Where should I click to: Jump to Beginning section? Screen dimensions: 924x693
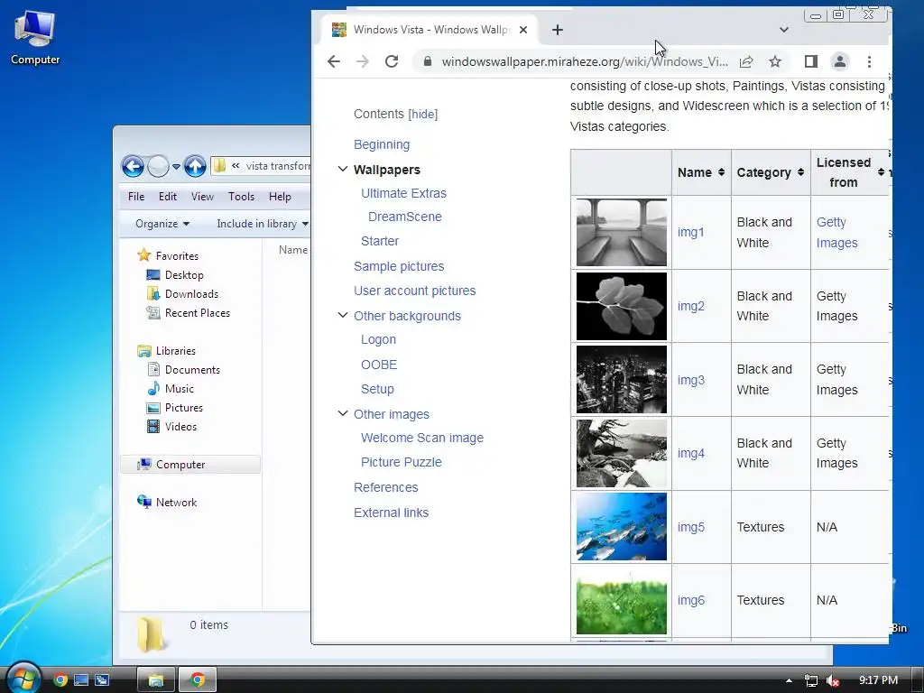(x=382, y=144)
